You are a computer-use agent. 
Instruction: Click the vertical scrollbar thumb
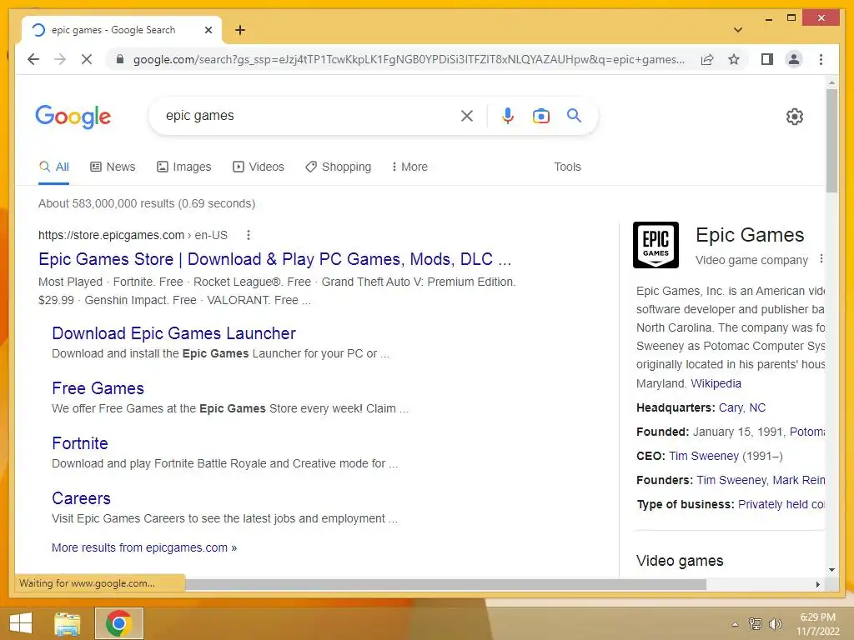pyautogui.click(x=831, y=140)
